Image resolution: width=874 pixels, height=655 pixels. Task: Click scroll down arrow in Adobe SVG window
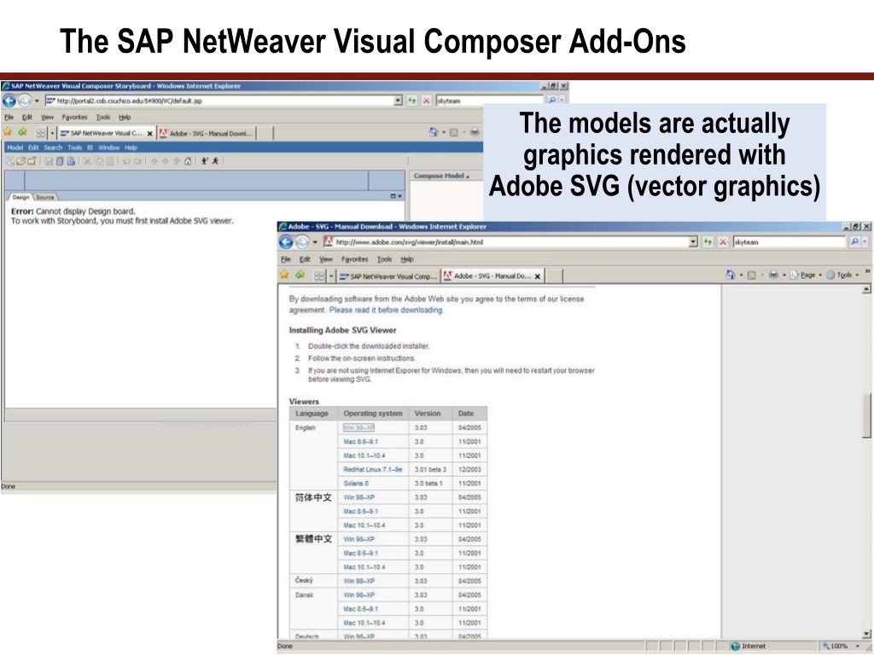coord(866,634)
